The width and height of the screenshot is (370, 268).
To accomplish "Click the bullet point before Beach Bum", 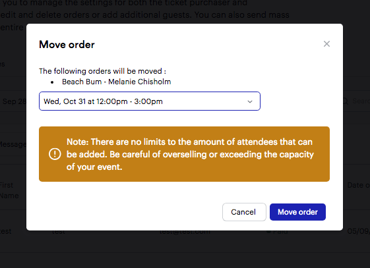I will [52, 82].
